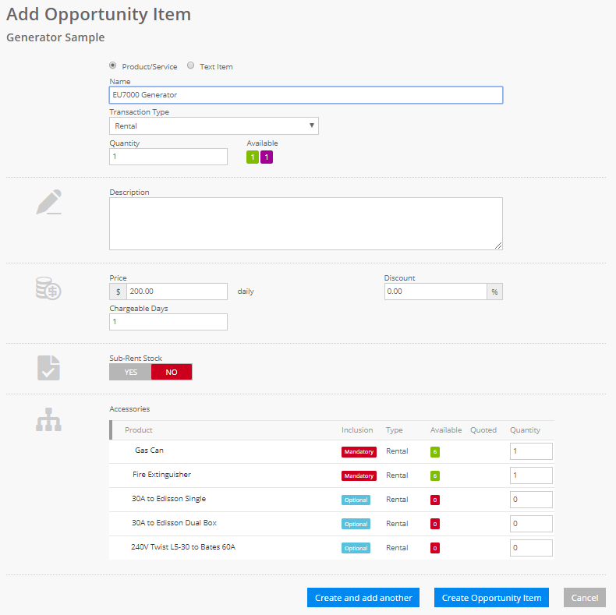Viewport: 616px width, 615px height.
Task: Focus the Chargeable Days field
Action: (x=168, y=322)
